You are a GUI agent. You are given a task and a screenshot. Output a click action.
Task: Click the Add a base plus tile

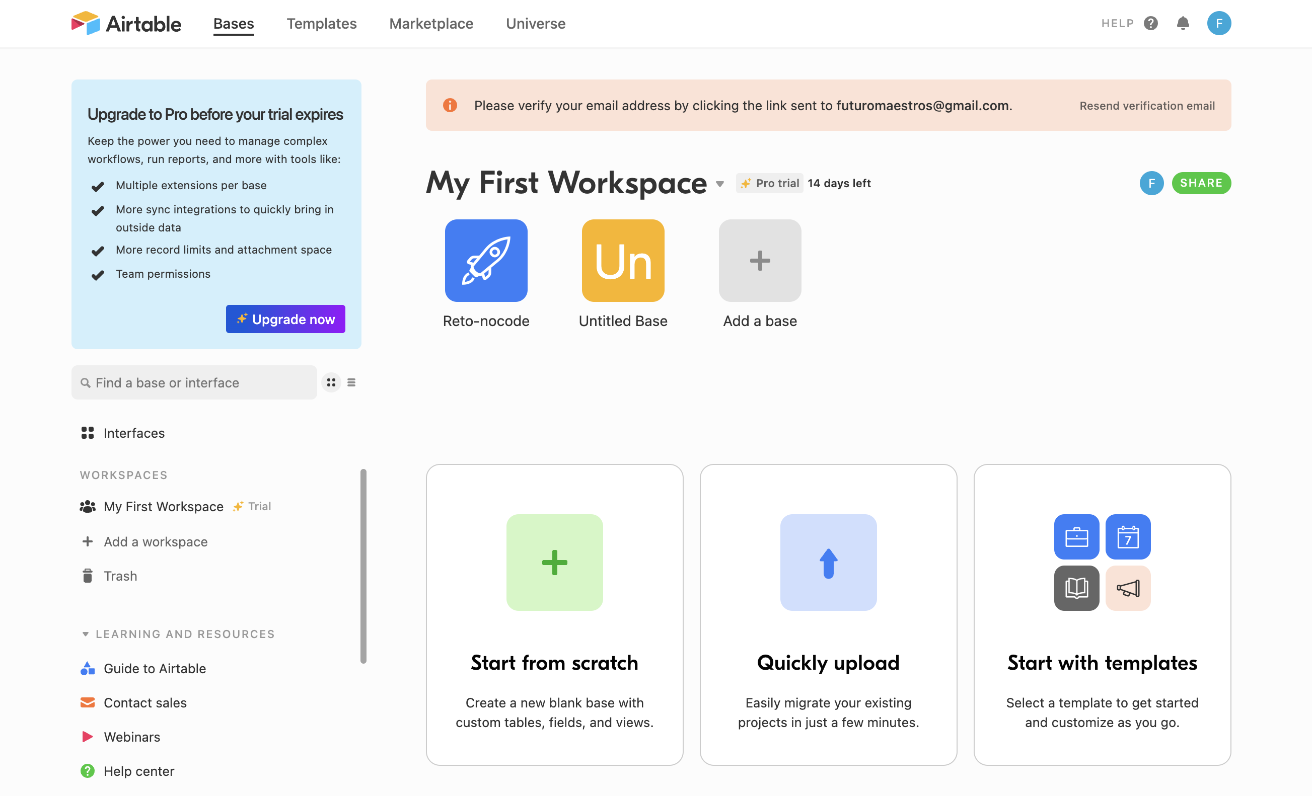point(759,260)
